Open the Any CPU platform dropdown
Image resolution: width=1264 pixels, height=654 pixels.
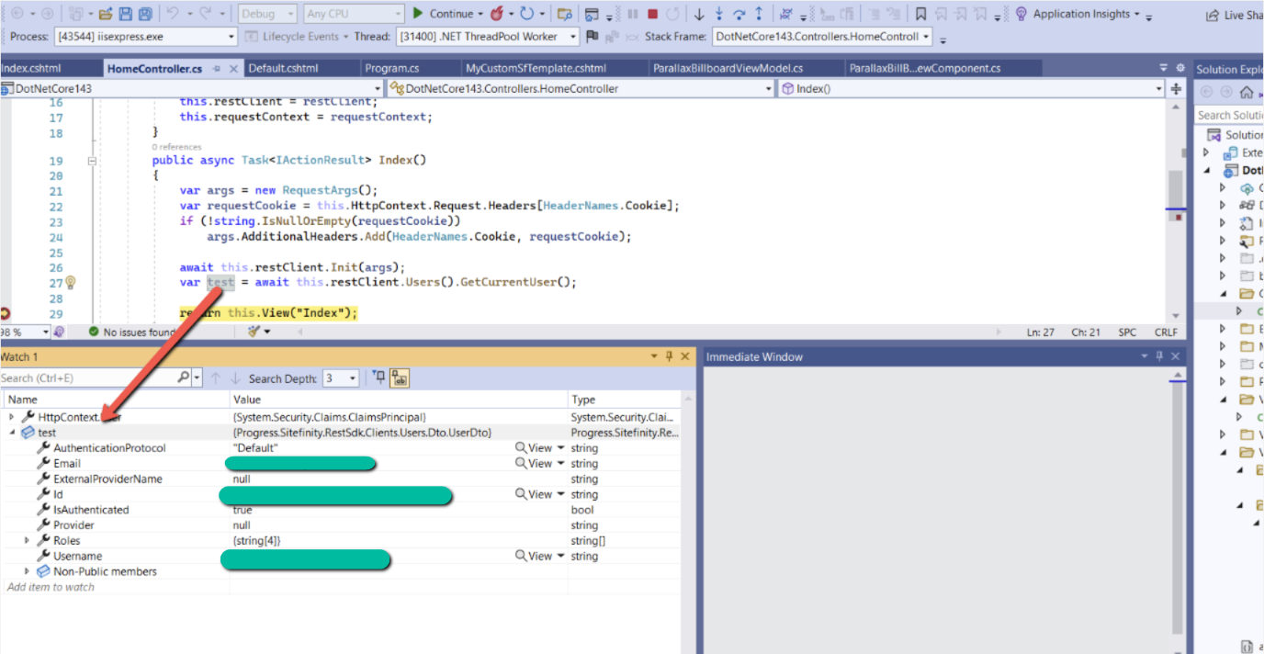click(x=354, y=14)
